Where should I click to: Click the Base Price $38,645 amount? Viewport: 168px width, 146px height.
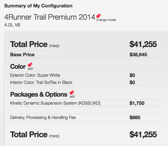click(x=138, y=55)
